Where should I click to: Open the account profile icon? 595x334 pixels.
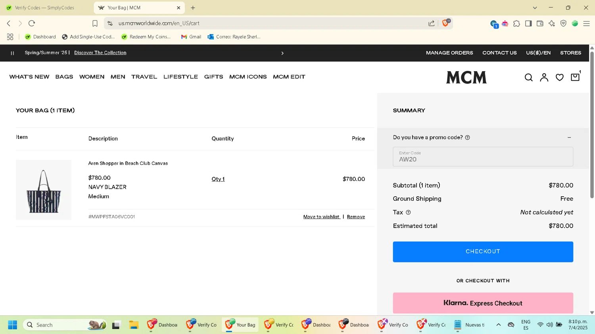(544, 78)
